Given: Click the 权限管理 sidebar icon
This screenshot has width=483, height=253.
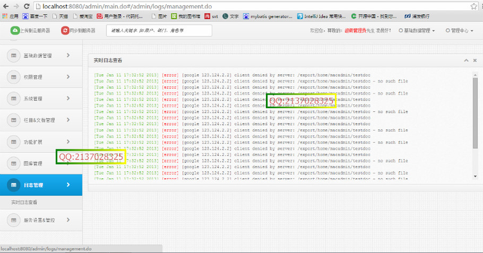Looking at the screenshot, I should pos(14,77).
